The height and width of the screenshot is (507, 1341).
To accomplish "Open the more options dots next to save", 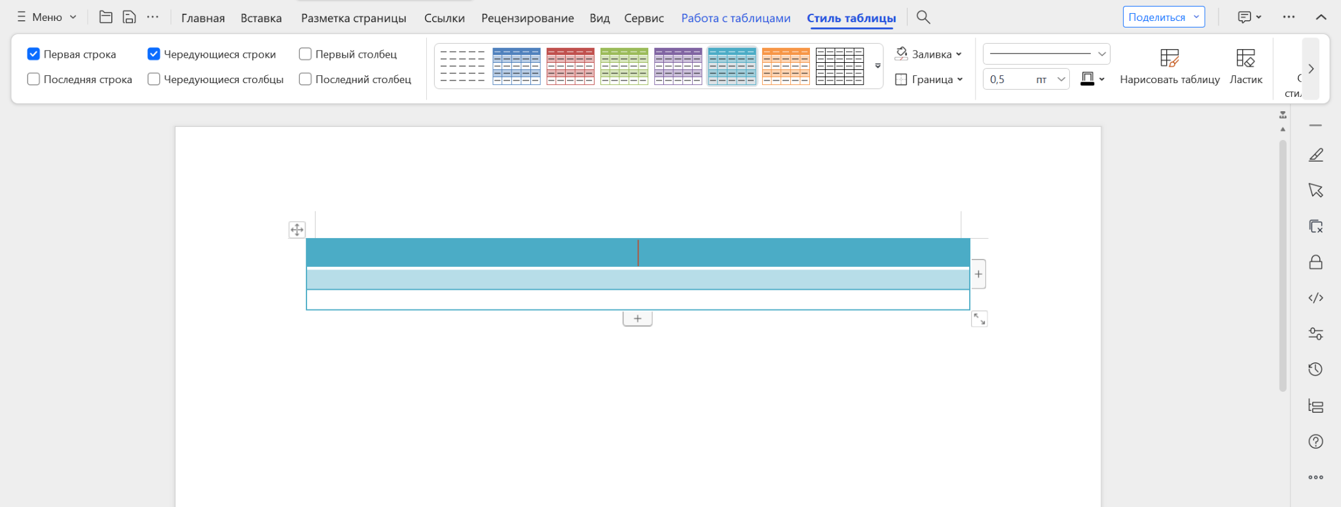I will [153, 17].
